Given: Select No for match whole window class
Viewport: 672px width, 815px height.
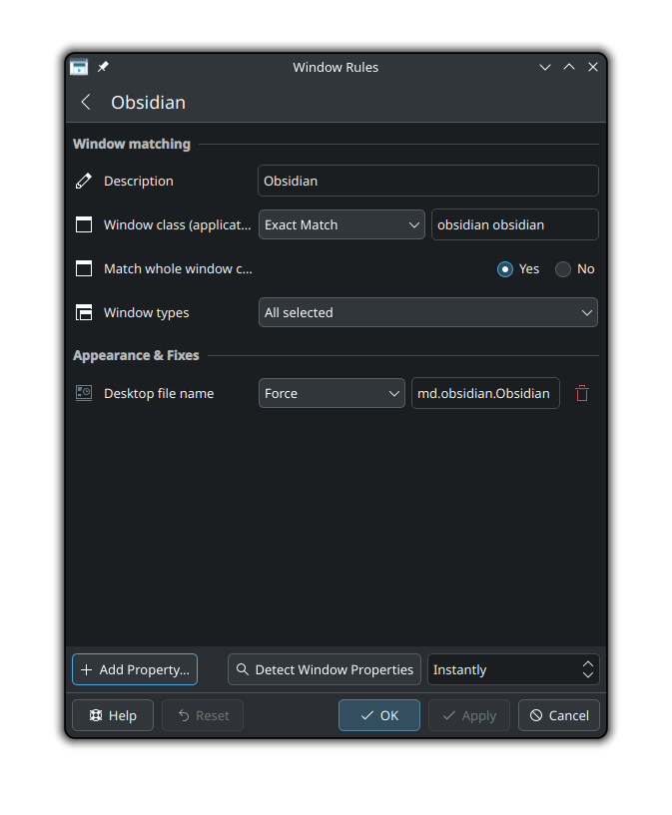Looking at the screenshot, I should 563,269.
